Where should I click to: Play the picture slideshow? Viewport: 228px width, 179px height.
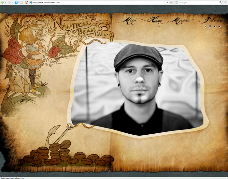215,26
